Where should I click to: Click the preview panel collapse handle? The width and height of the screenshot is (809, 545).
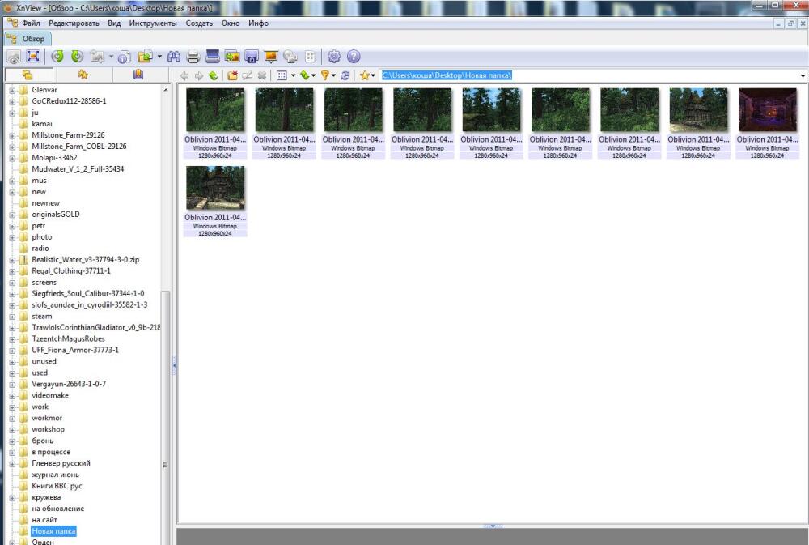(492, 526)
